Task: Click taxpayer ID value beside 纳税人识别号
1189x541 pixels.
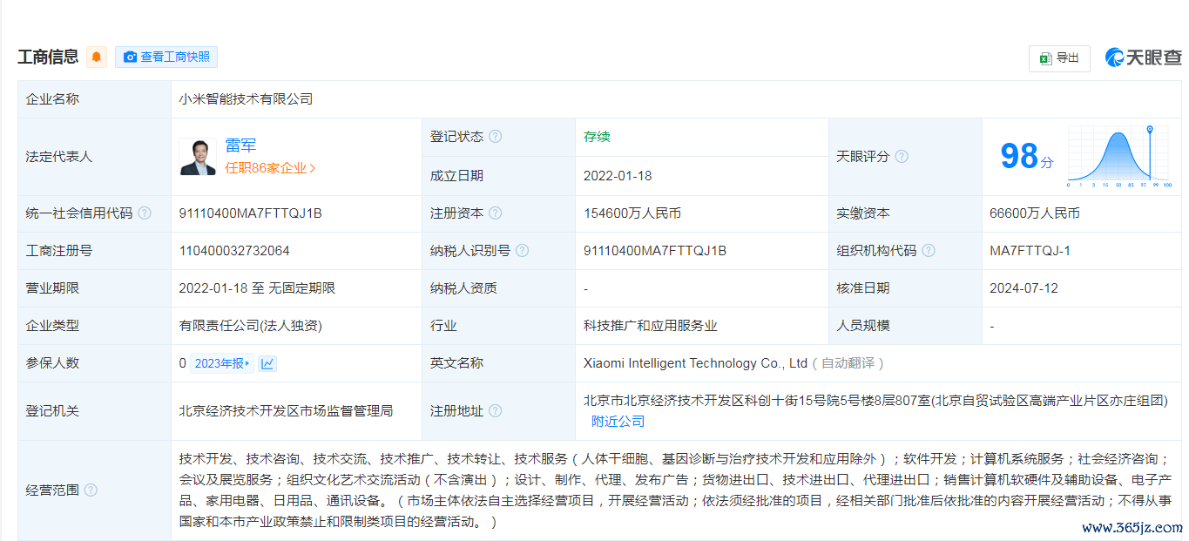Action: coord(655,251)
